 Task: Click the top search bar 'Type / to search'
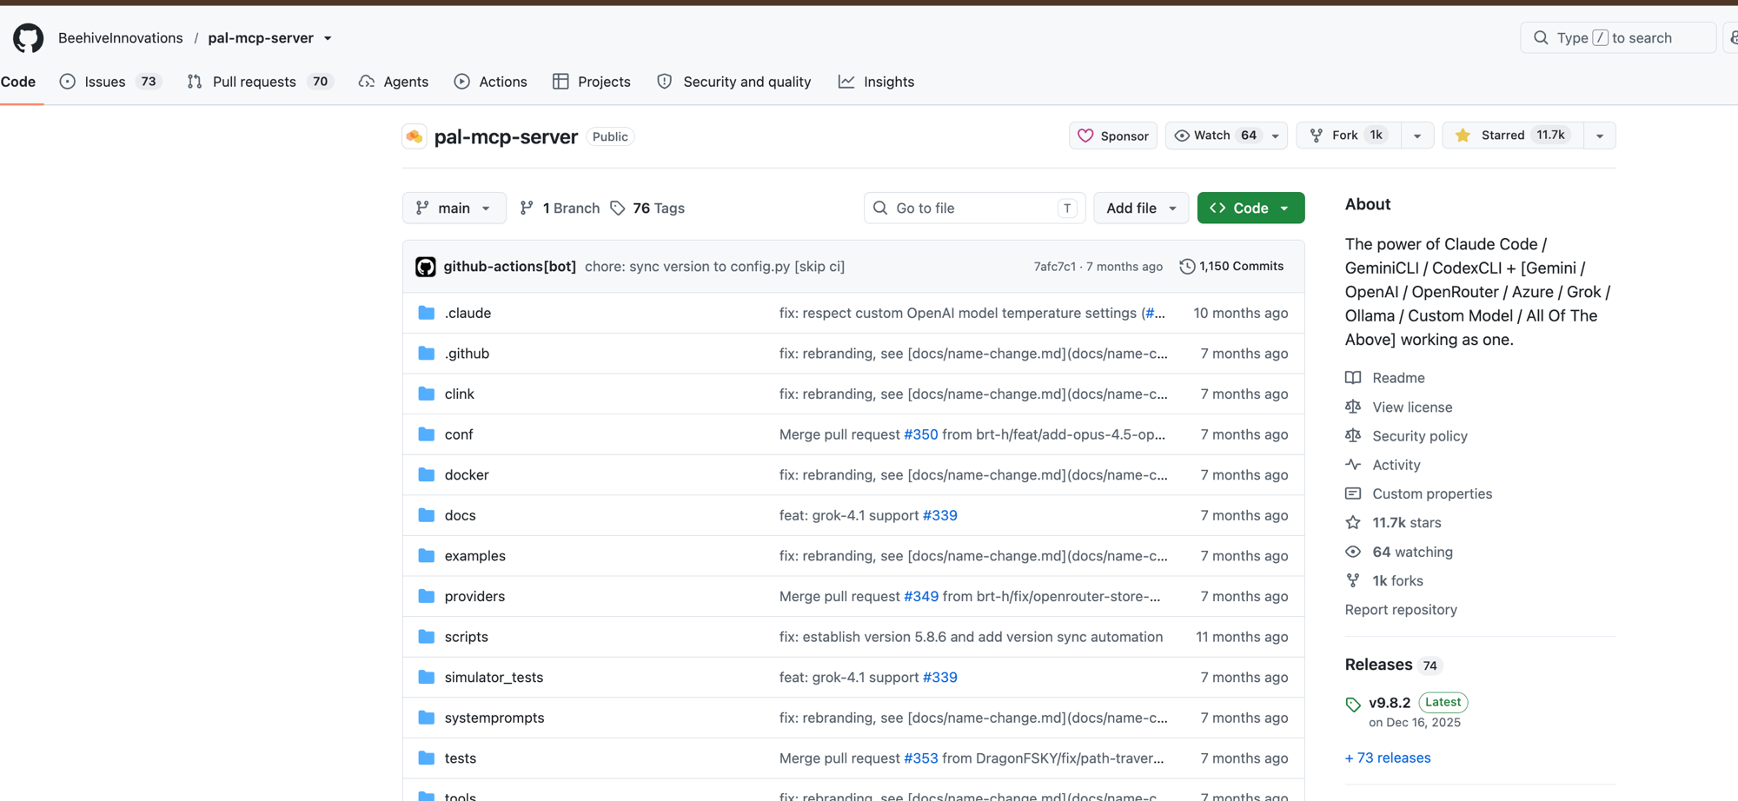click(x=1618, y=38)
